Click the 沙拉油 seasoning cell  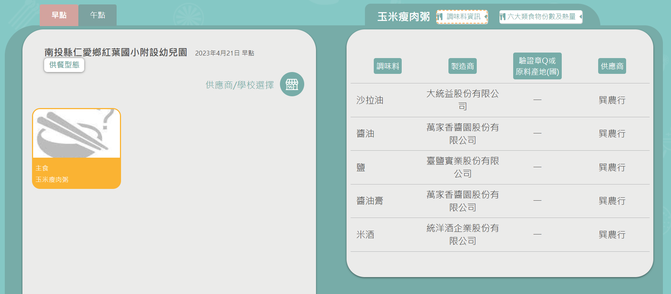[370, 100]
